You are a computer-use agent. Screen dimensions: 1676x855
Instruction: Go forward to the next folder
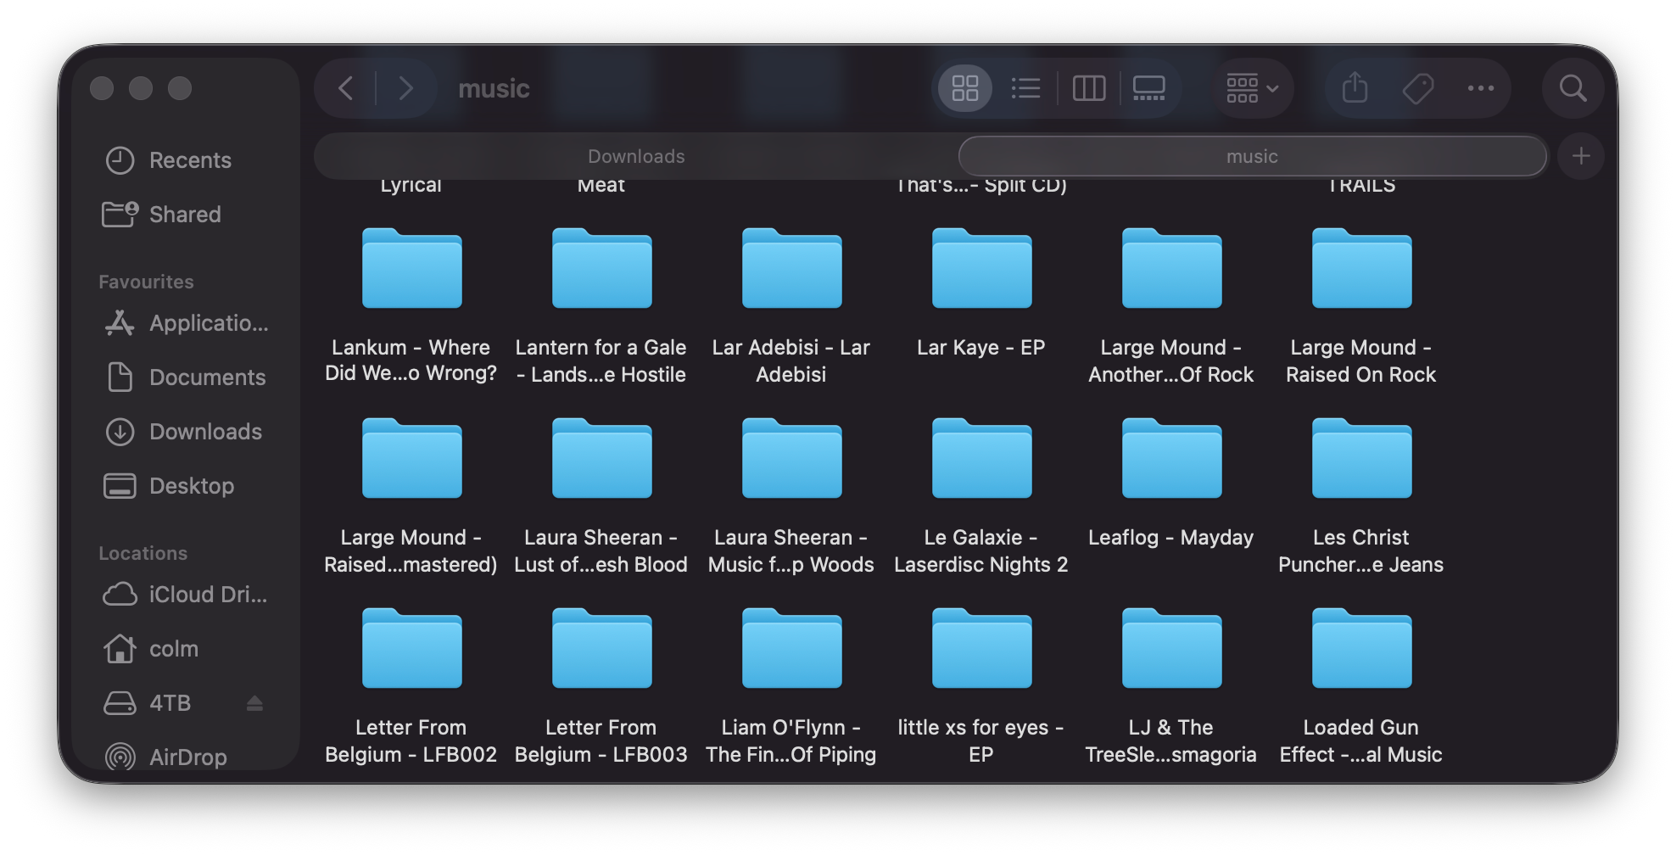click(x=405, y=88)
